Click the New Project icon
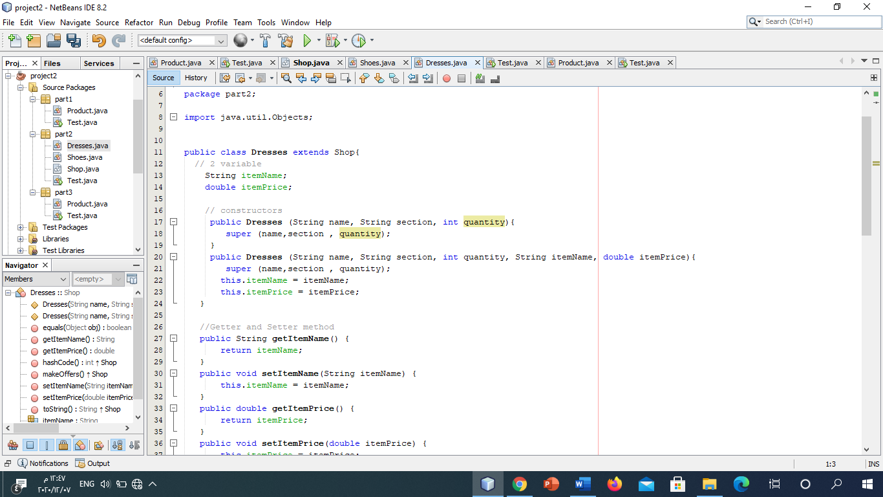Viewport: 883px width, 497px height. [34, 41]
